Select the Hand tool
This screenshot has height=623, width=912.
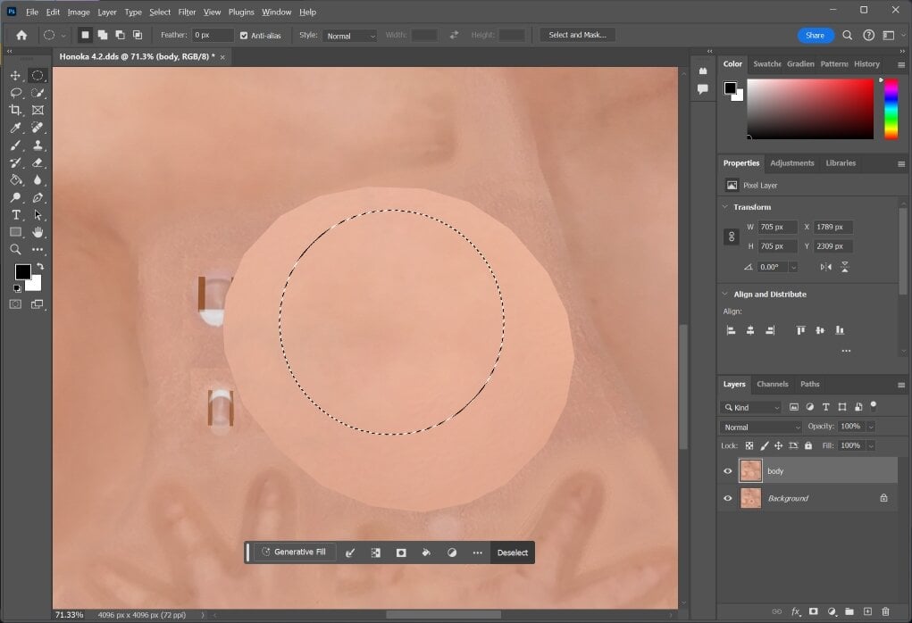click(x=38, y=232)
